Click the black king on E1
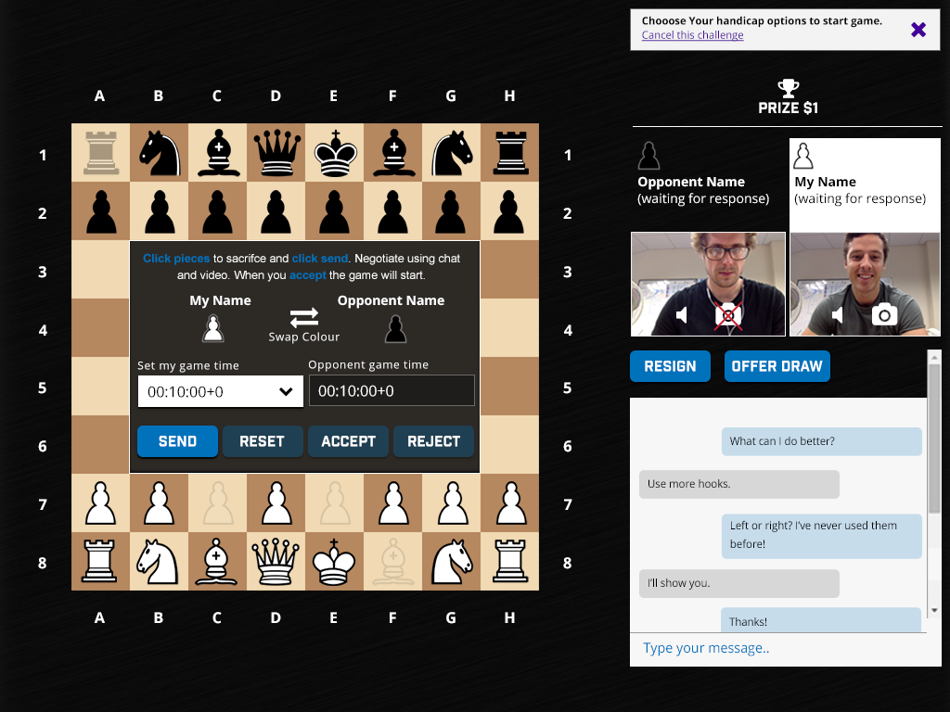This screenshot has width=950, height=712. (x=334, y=153)
